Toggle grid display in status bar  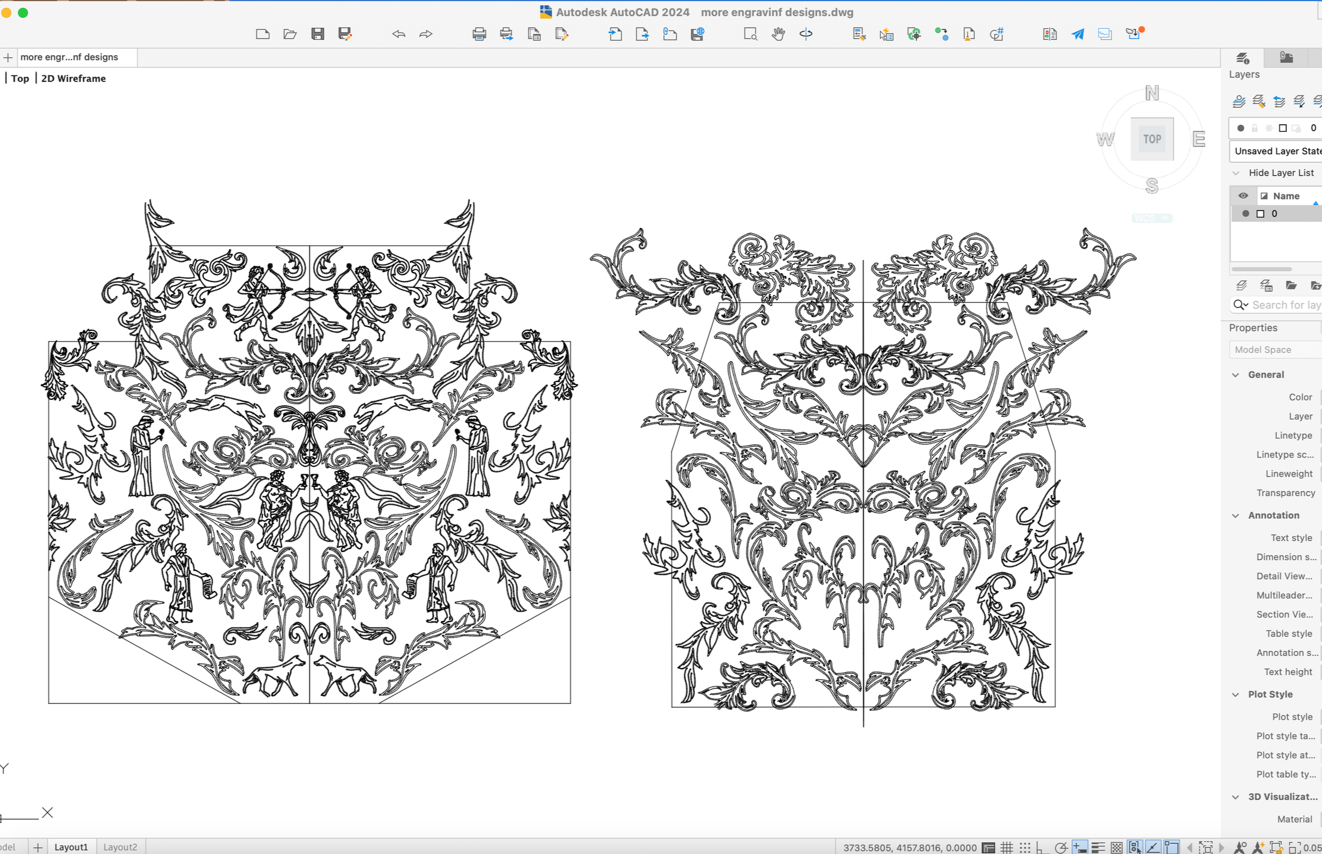tap(1006, 847)
